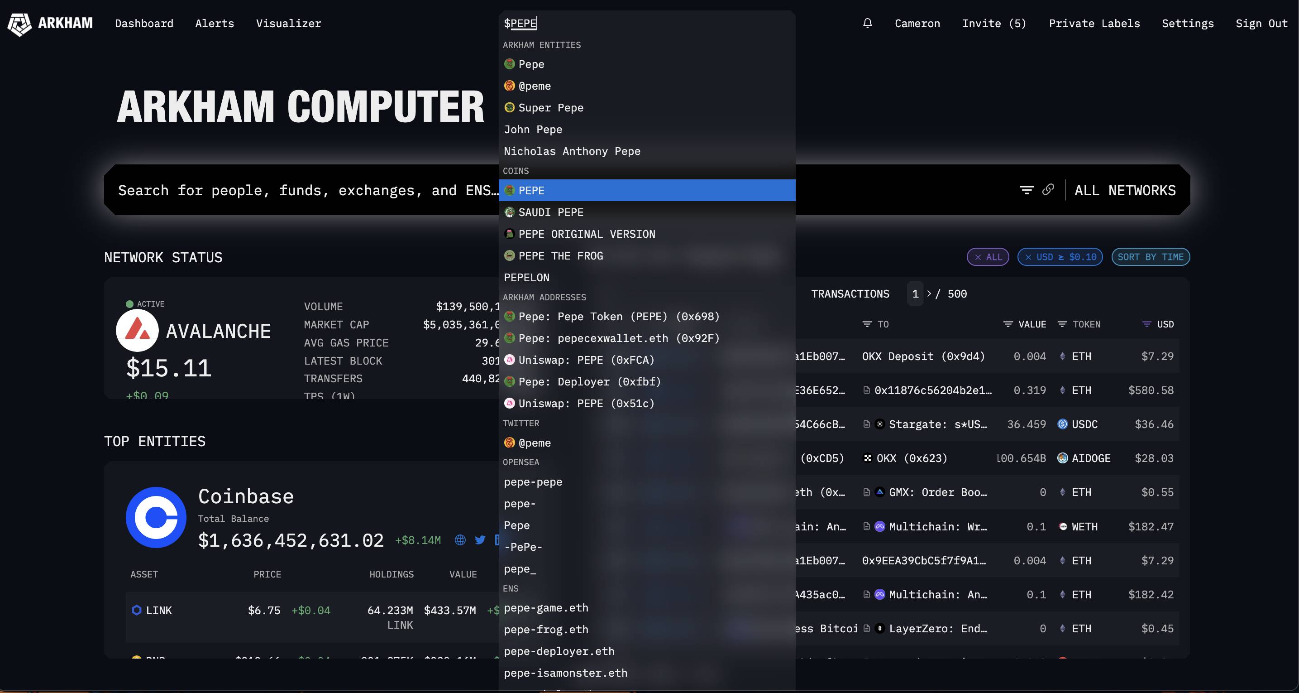Click main search field placeholder

click(x=308, y=190)
